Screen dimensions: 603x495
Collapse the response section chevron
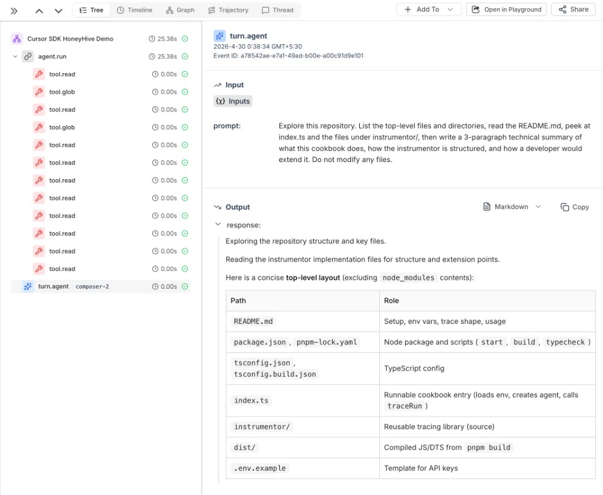(218, 225)
